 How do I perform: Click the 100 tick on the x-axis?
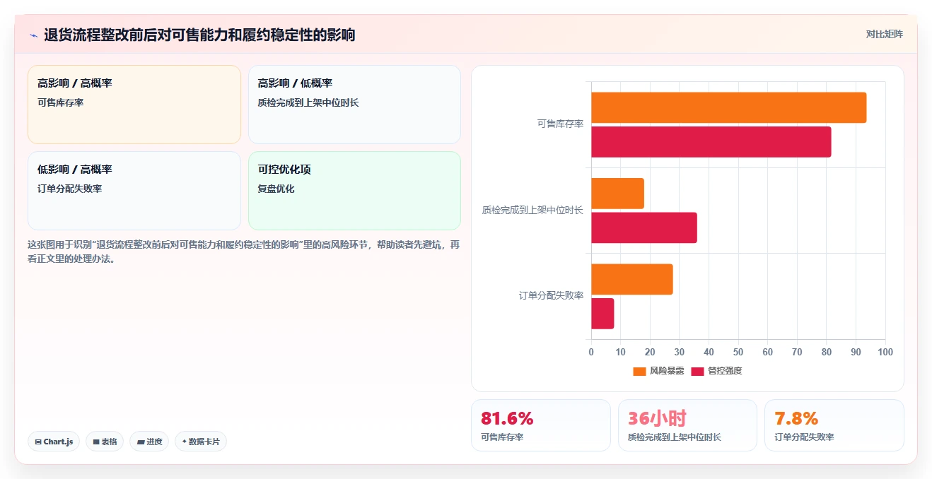tap(885, 352)
